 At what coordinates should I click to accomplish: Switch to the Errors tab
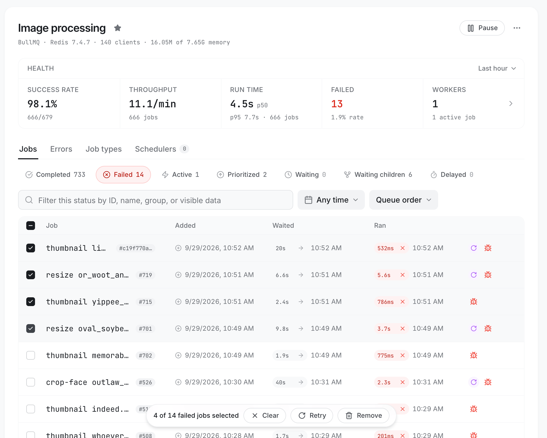[x=61, y=149]
